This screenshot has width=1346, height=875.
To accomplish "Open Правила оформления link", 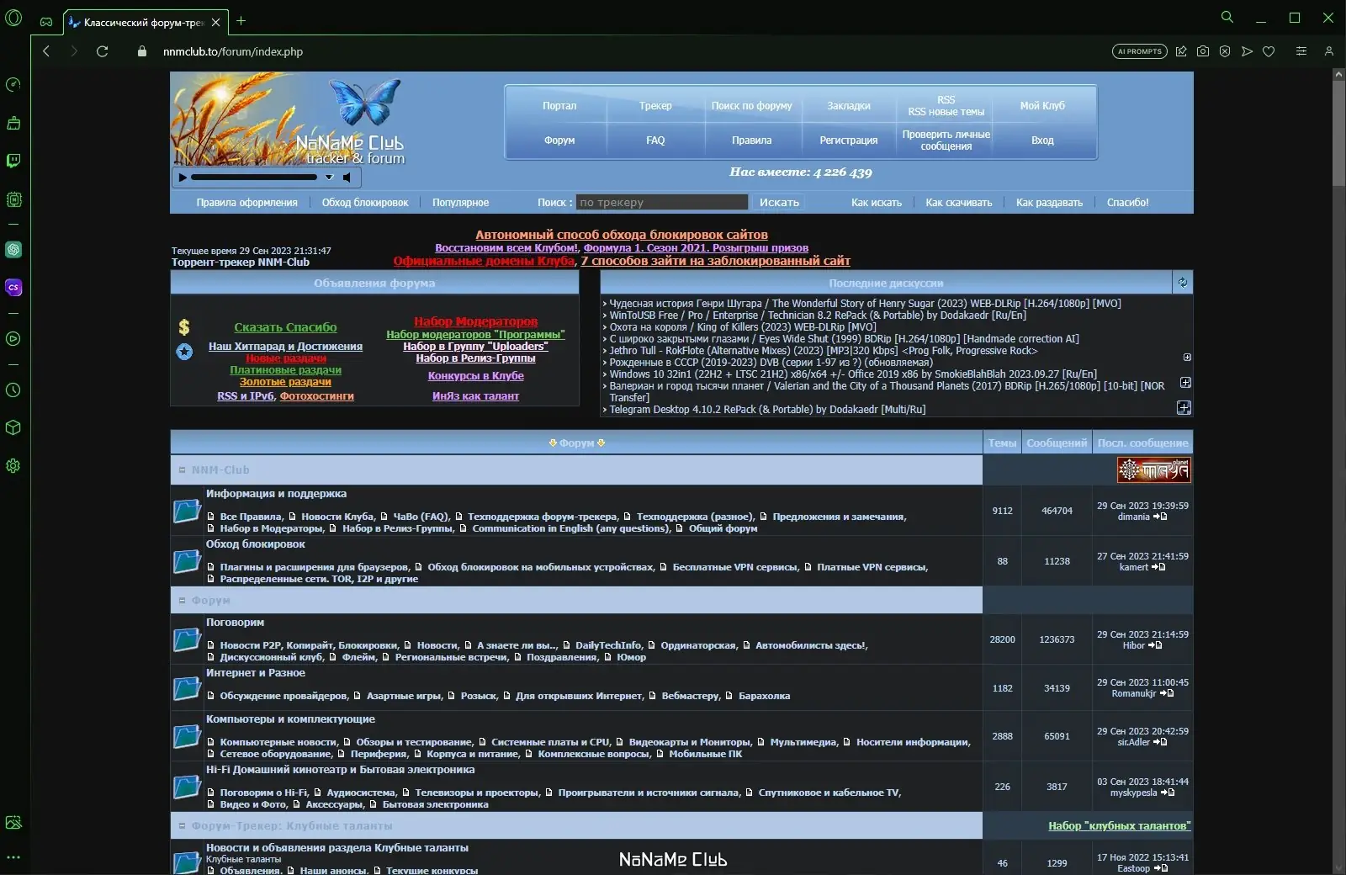I will point(246,203).
